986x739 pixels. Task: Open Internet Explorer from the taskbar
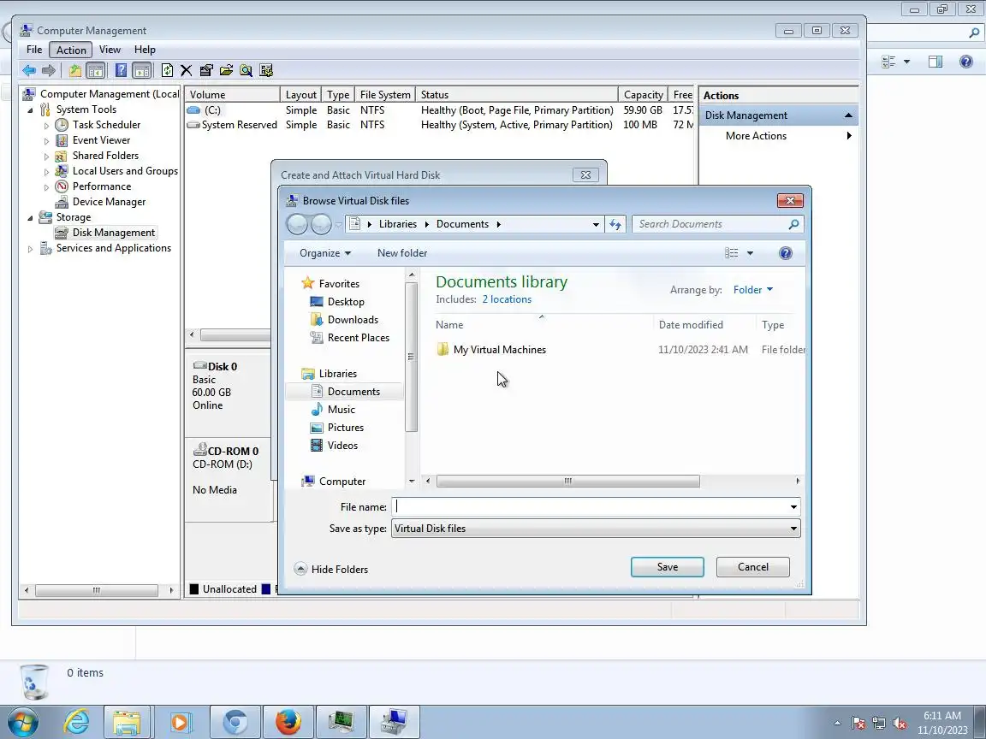click(77, 722)
